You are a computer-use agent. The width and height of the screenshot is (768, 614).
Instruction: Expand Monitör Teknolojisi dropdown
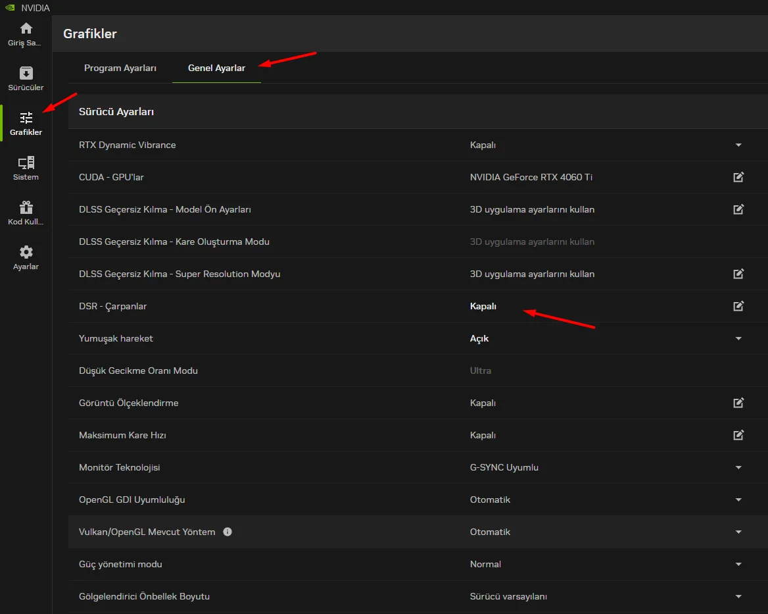coord(738,467)
